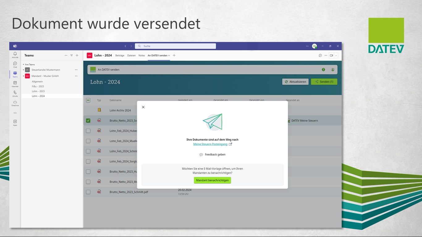Click the Aktualisieren button
Screen dimensions: 422x237
point(295,82)
